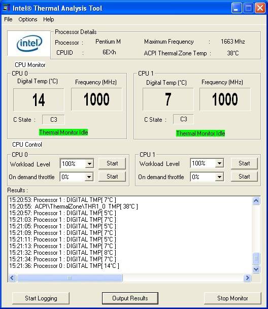Click CPU 0 Thermal Monitor Idle status
The width and height of the screenshot is (268, 309).
tap(63, 132)
